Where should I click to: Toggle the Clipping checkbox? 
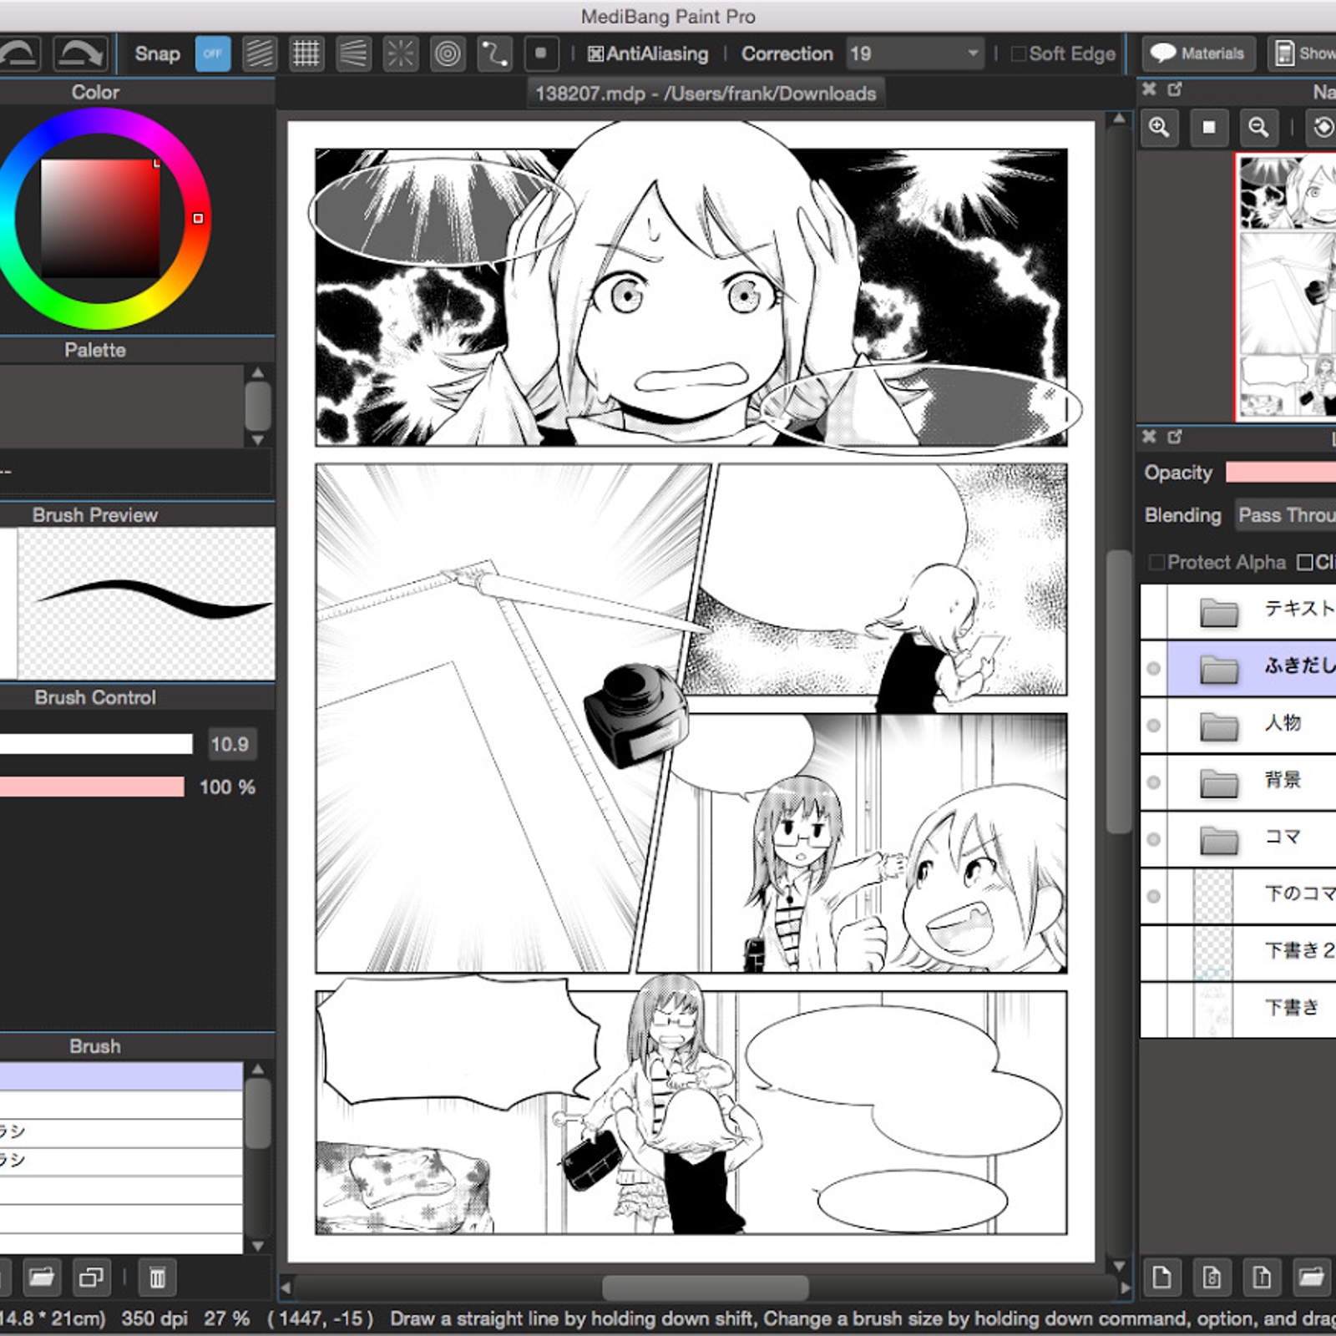(1305, 562)
